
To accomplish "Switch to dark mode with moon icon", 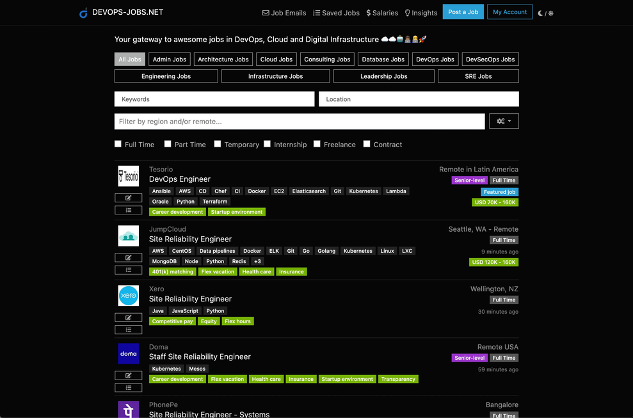I will click(x=541, y=13).
